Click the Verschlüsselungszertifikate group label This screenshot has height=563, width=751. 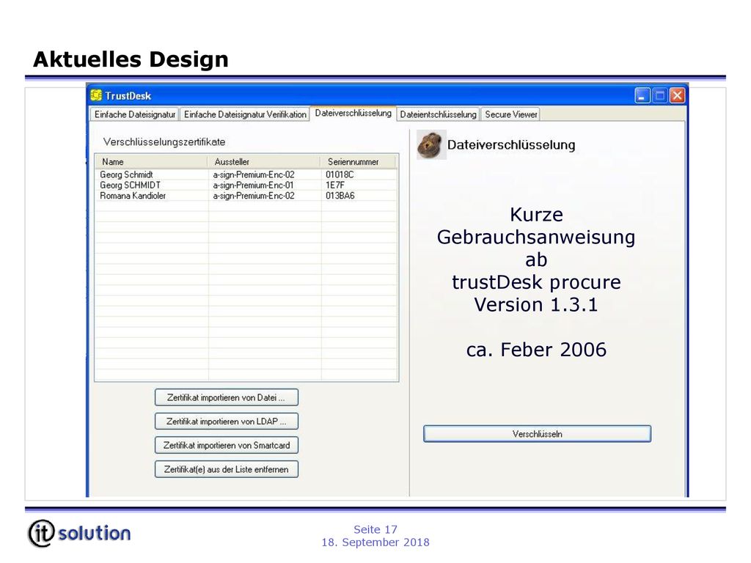pyautogui.click(x=164, y=141)
